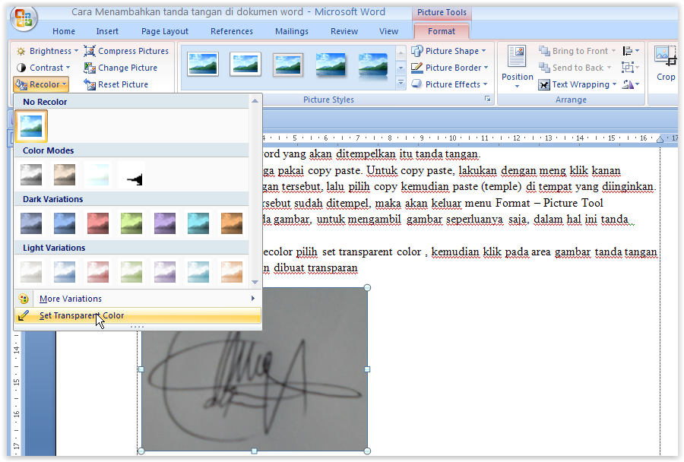This screenshot has height=462, width=684.
Task: Pick the first dark gray-blue Dark Variations swatch
Action: (x=31, y=223)
